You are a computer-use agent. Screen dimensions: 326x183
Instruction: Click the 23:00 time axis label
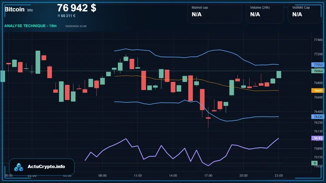tap(279, 176)
